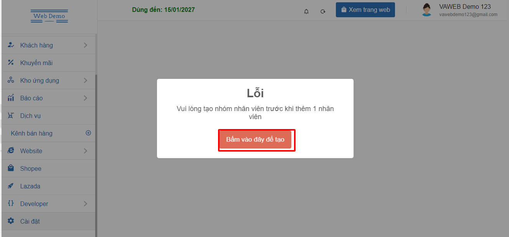Click the Bấm vào đây để tạo button
Screen dimensions: 509x237
click(255, 139)
